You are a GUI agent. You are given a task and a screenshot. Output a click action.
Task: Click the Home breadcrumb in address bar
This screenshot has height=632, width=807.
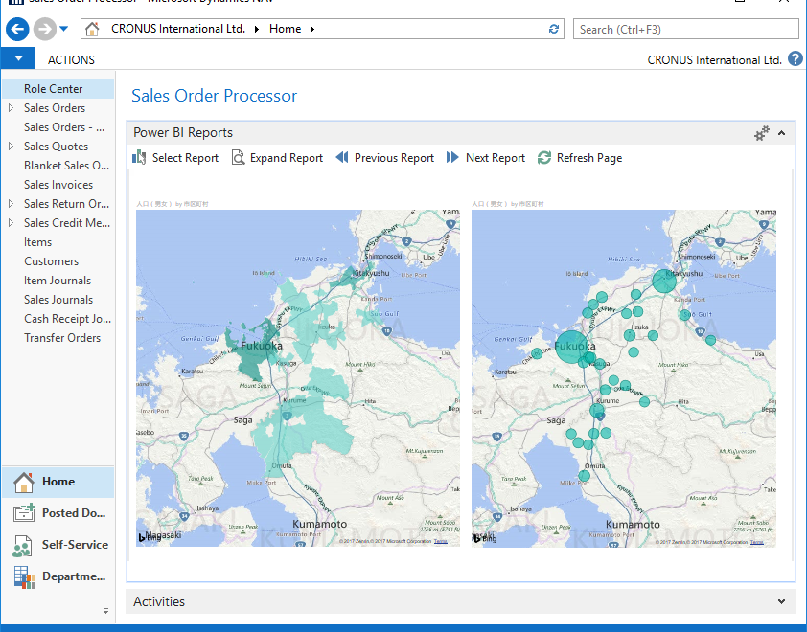tap(285, 29)
